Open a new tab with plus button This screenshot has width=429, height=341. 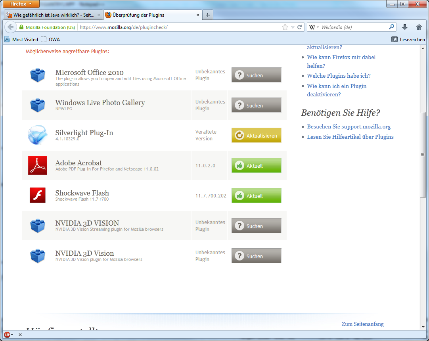point(208,15)
